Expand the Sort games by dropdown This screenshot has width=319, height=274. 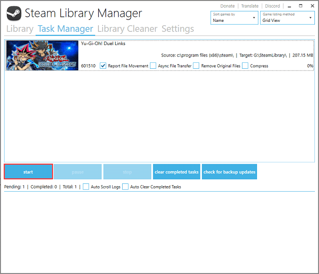[234, 18]
